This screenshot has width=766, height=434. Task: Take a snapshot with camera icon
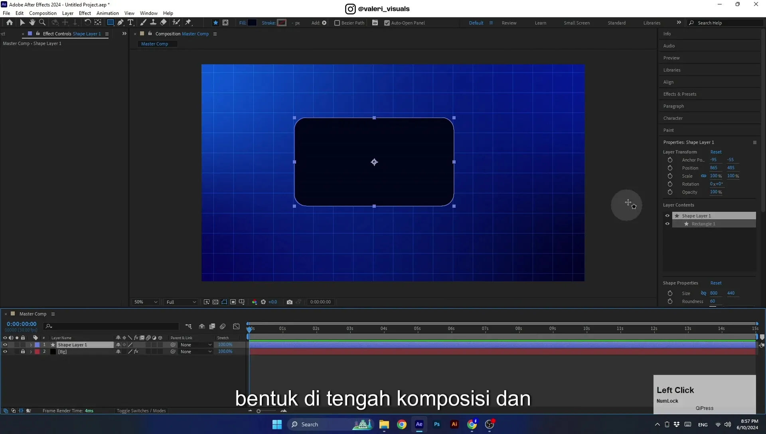point(290,302)
